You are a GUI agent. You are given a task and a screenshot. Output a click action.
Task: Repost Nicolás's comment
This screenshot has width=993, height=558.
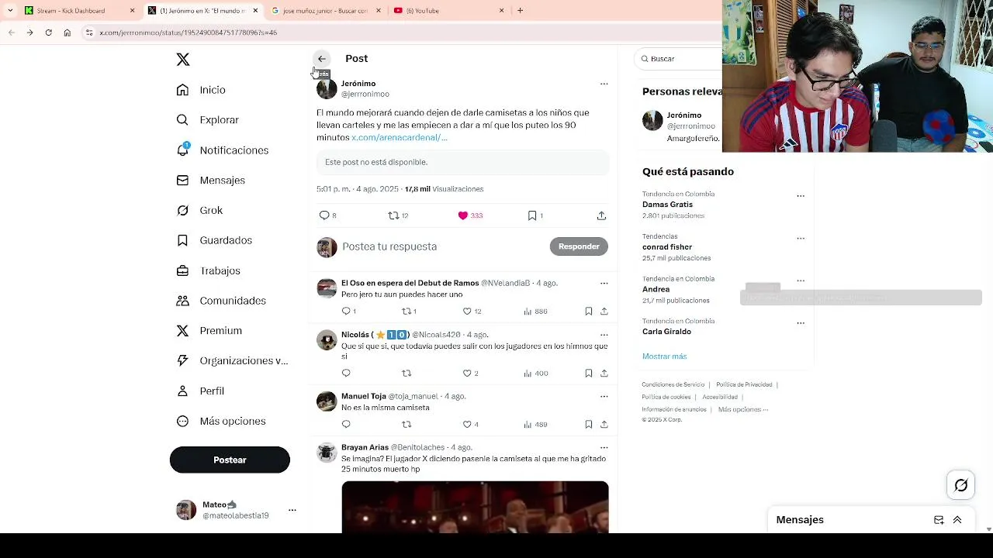[x=406, y=373]
